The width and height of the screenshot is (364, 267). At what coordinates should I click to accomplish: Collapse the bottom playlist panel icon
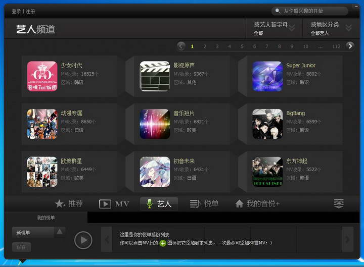tap(339, 203)
